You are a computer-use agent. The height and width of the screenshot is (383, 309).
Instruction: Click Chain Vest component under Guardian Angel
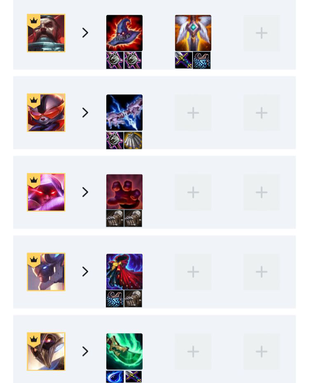[202, 60]
